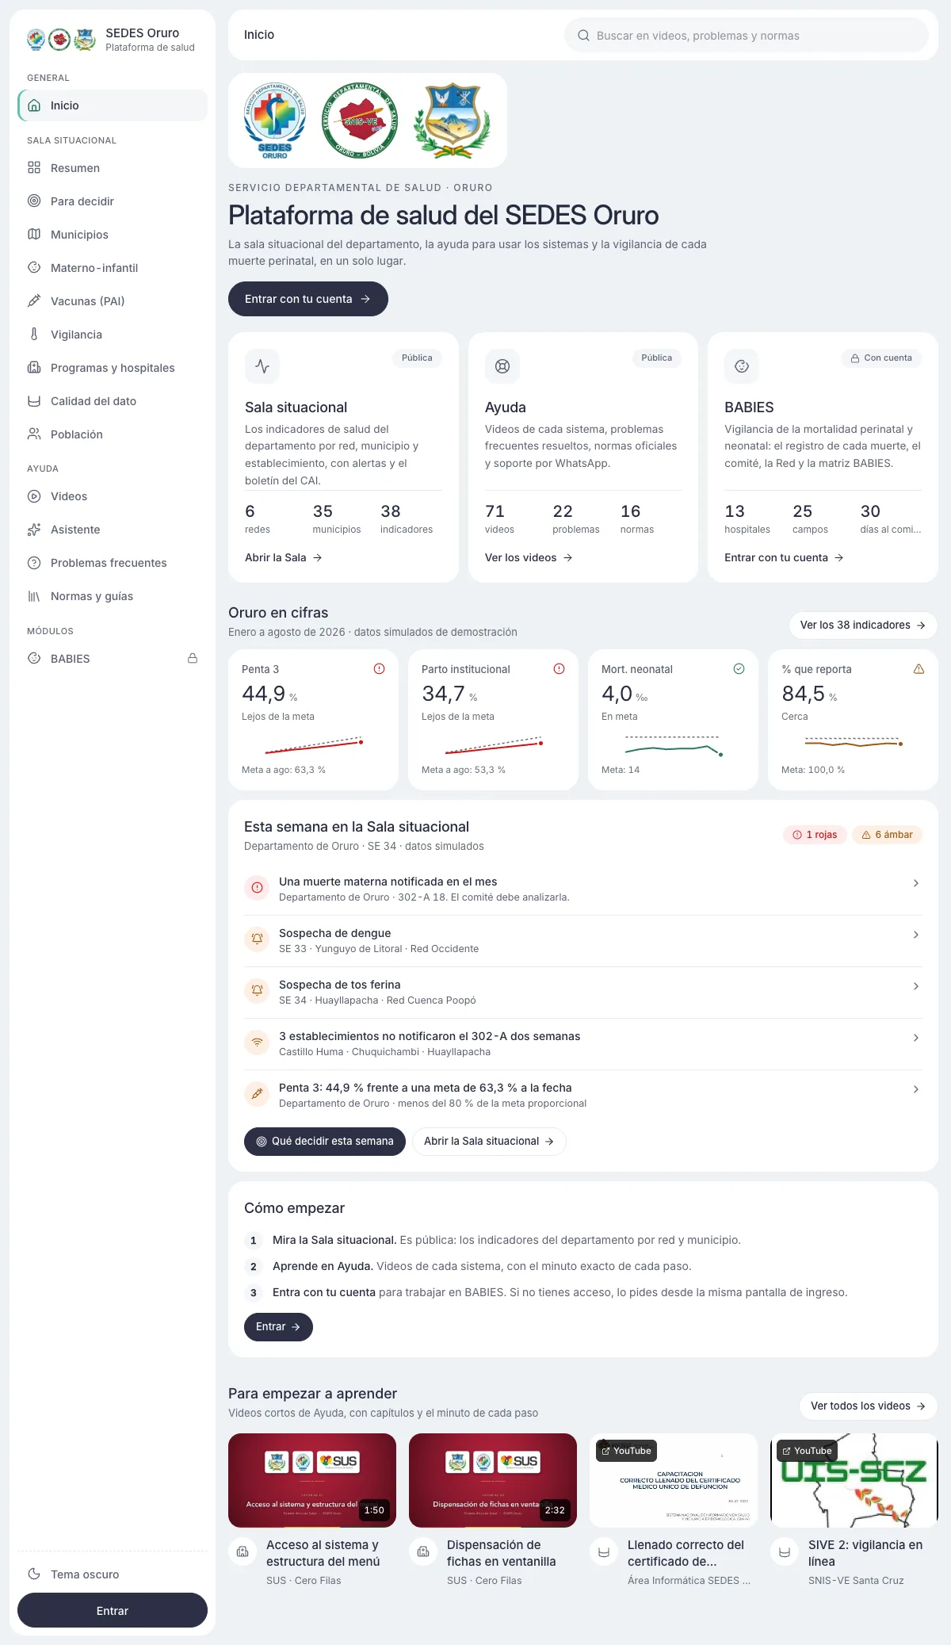
Task: Click the Vacunas (PAI) syringe icon
Action: click(34, 300)
